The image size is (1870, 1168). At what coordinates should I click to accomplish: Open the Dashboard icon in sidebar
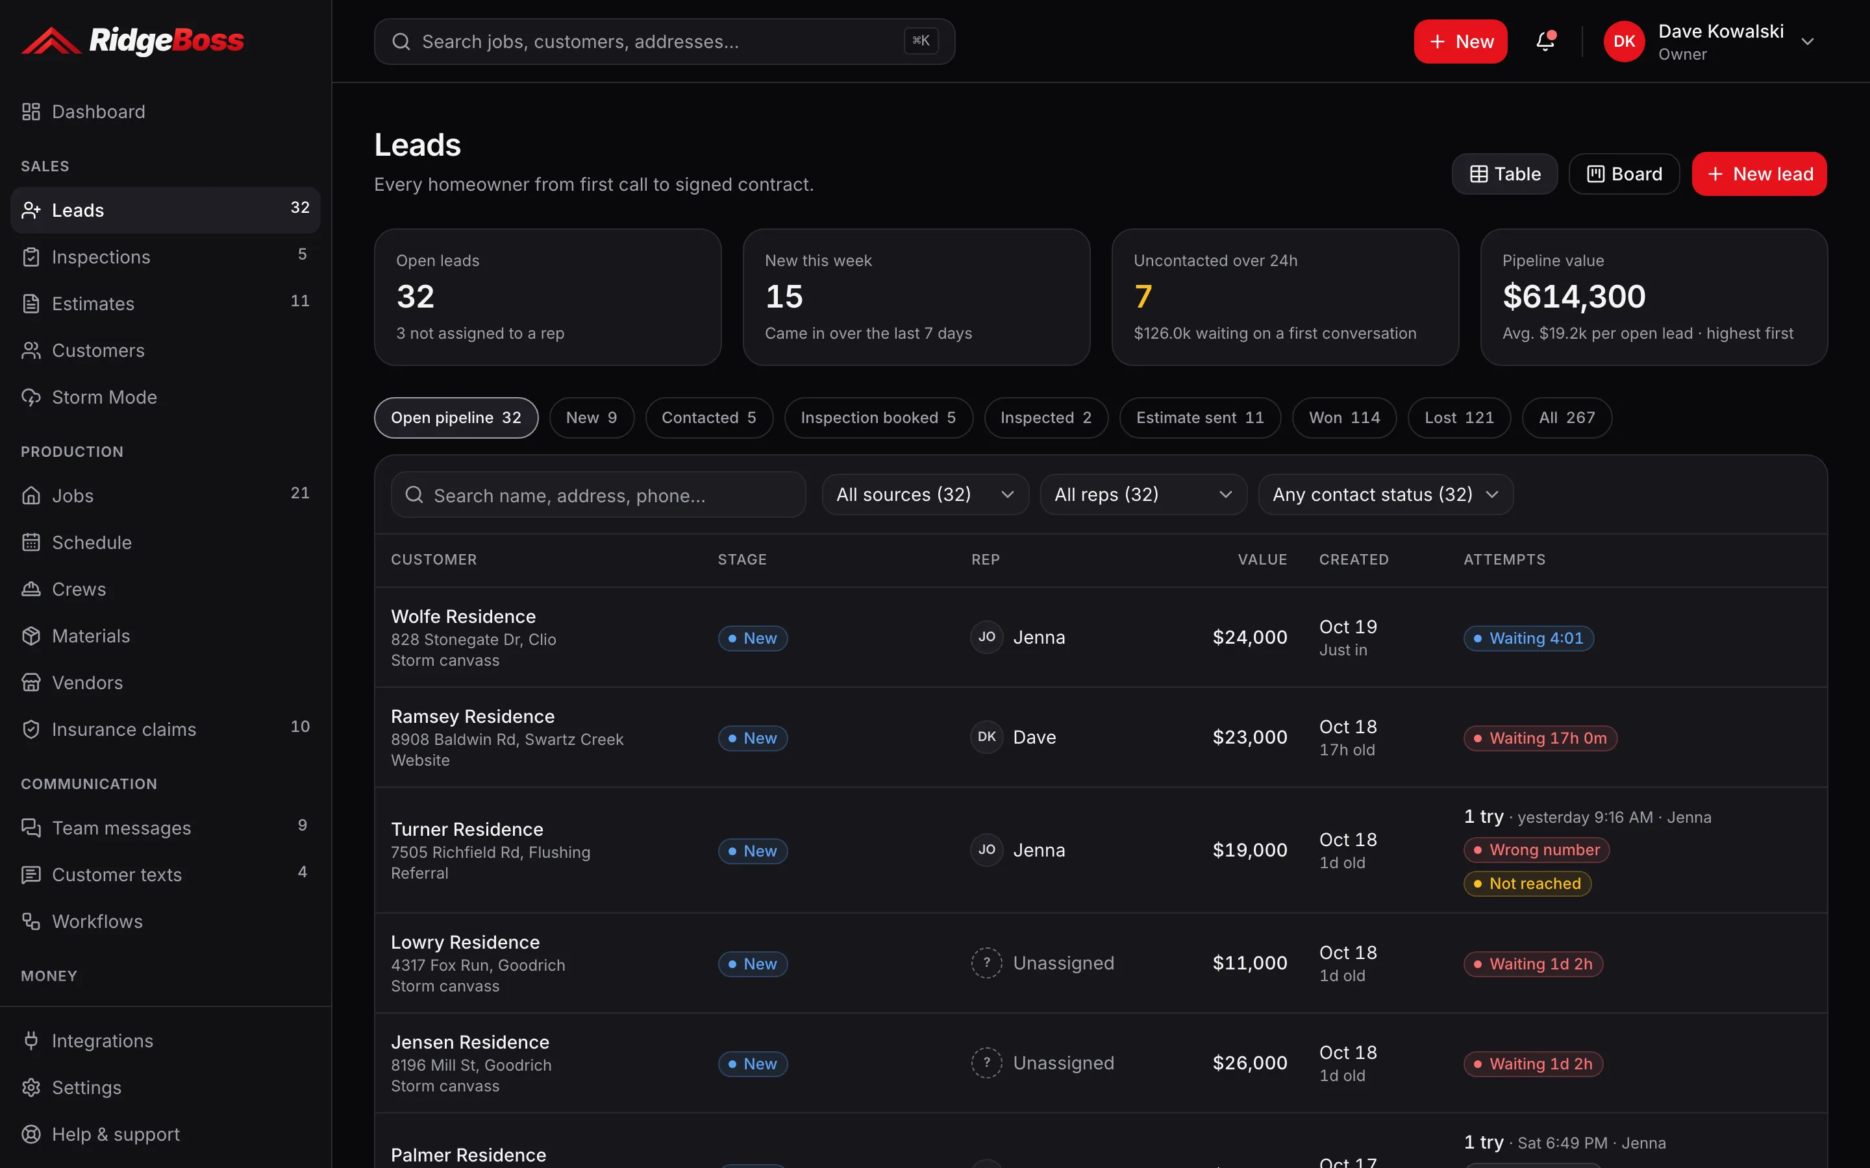pyautogui.click(x=31, y=112)
